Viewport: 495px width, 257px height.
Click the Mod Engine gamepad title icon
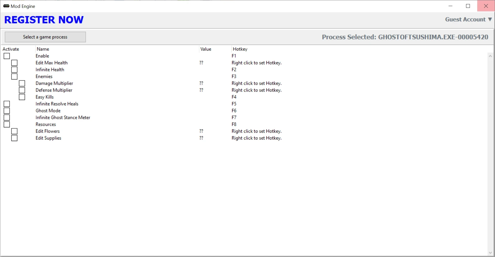(6, 6)
